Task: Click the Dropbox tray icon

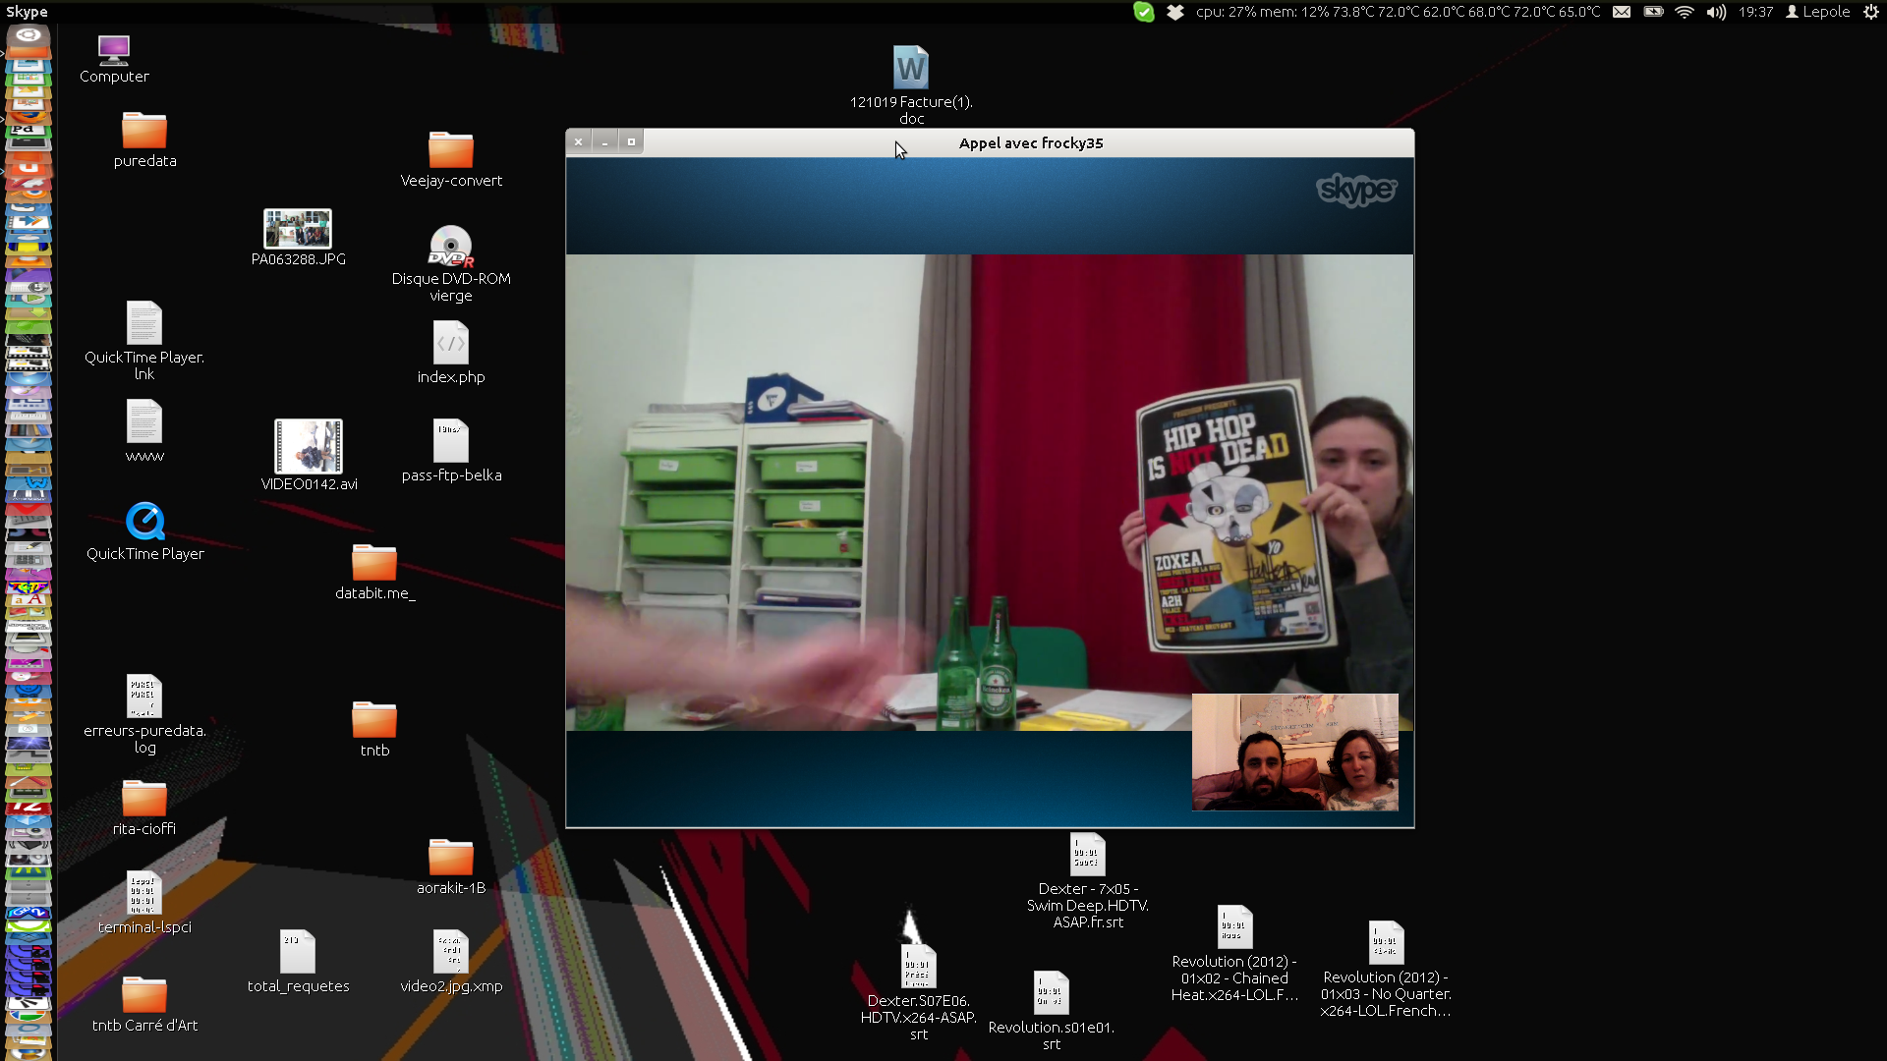Action: [1174, 12]
